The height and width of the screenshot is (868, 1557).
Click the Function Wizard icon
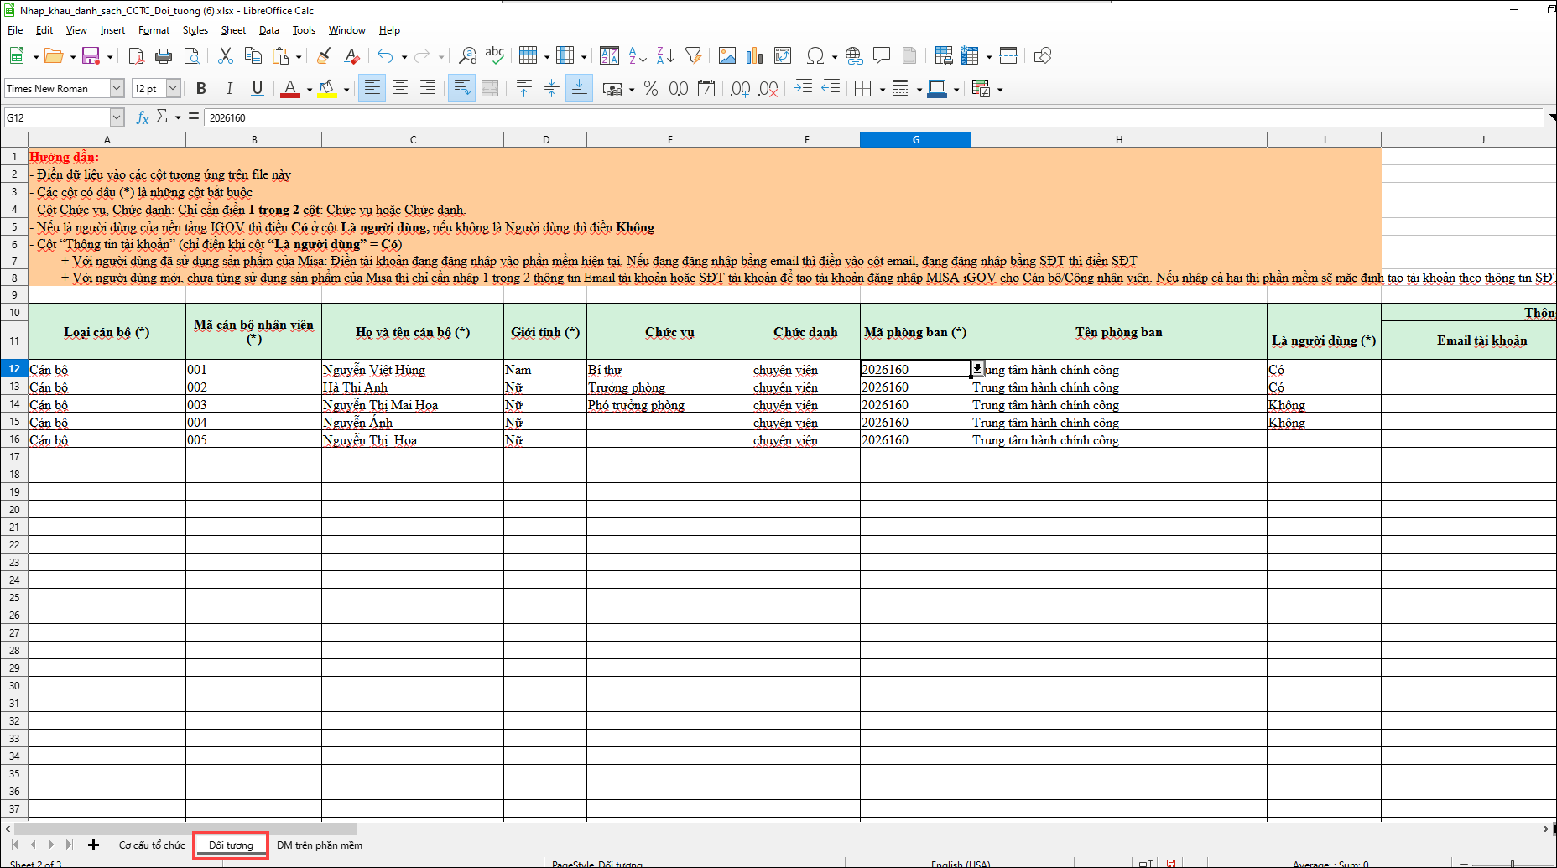pyautogui.click(x=143, y=117)
